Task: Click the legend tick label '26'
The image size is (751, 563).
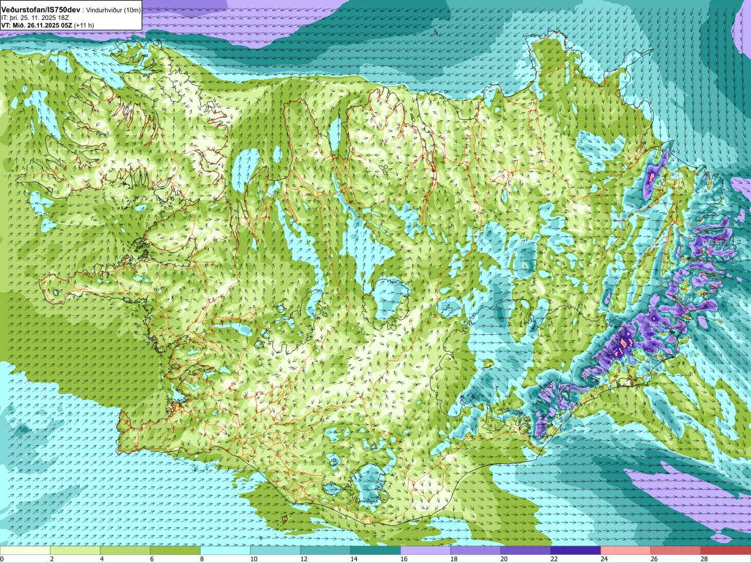Action: (654, 559)
